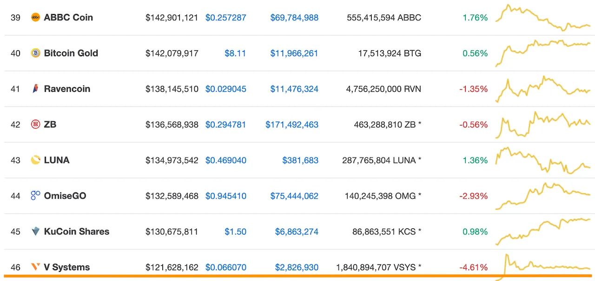The width and height of the screenshot is (595, 281).
Task: Select supply 1,840,894,707 VSYS
Action: 379,268
